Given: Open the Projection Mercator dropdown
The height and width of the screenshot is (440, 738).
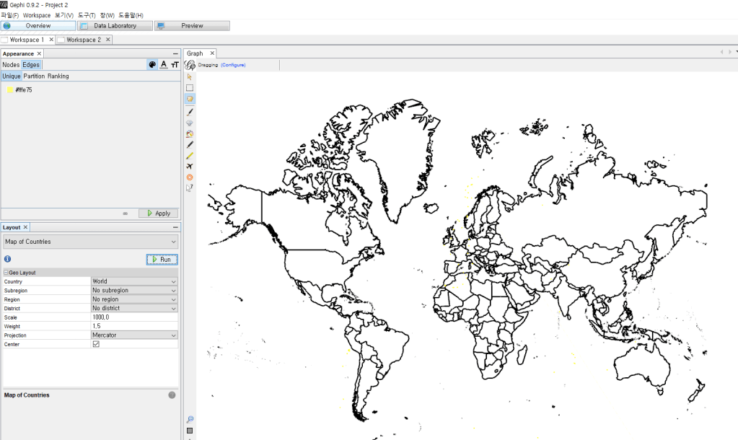Looking at the screenshot, I should 134,335.
